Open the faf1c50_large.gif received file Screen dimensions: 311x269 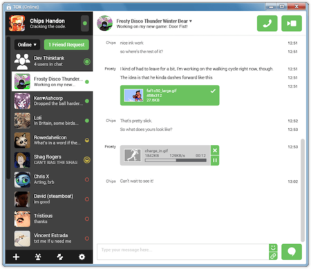(170, 95)
